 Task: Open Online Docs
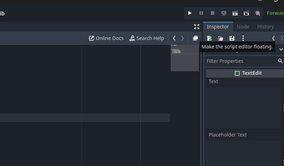point(106,38)
